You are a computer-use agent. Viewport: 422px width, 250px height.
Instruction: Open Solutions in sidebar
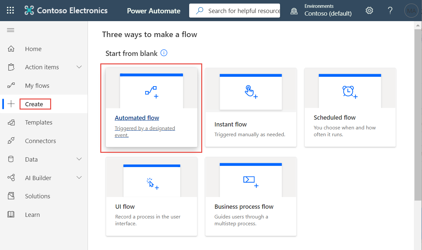click(x=37, y=196)
